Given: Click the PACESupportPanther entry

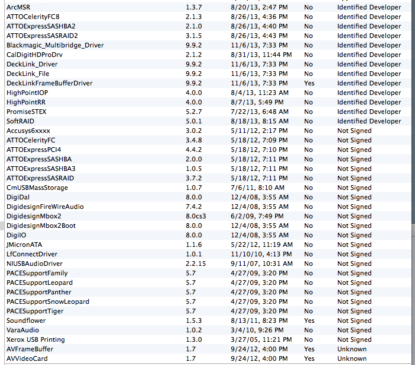Looking at the screenshot, I should [x=207, y=292].
